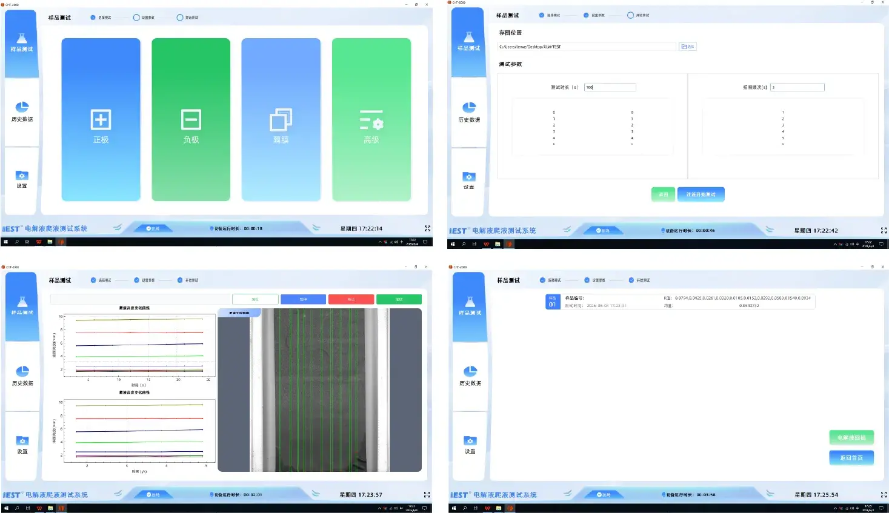The image size is (889, 513).
Task: Open 设置 in the results window sidebar
Action: 470,444
